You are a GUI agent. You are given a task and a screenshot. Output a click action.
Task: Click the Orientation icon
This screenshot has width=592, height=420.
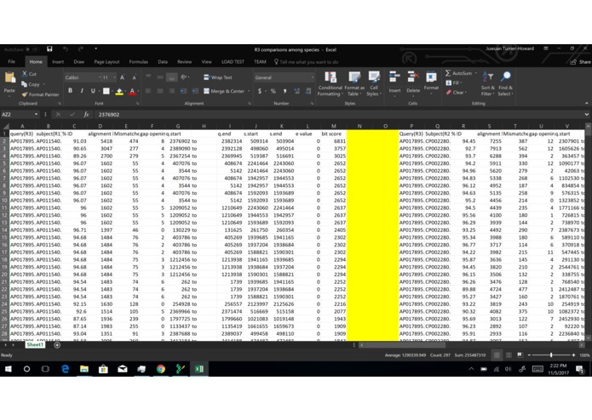pos(184,77)
